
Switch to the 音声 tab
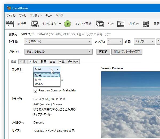point(53,62)
